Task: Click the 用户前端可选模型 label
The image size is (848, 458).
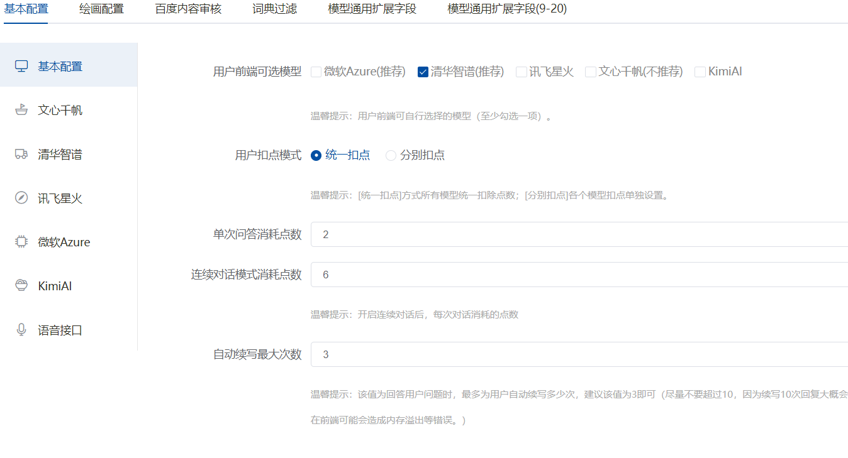Action: tap(257, 72)
